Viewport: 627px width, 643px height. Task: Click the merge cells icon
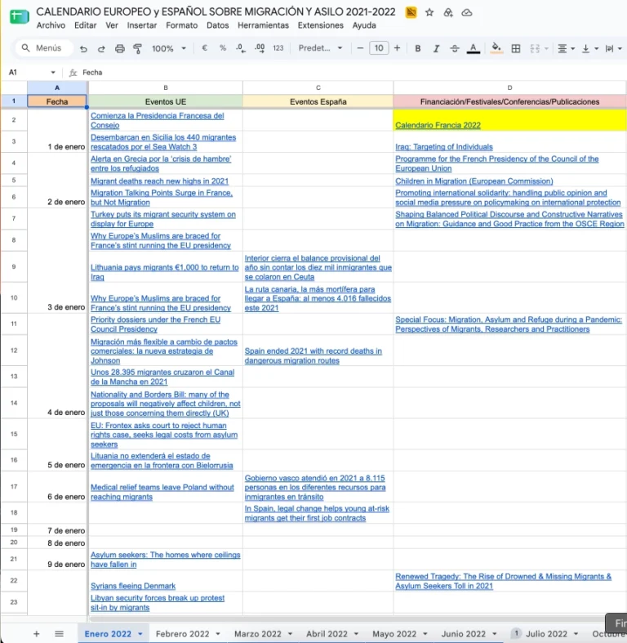(x=535, y=48)
